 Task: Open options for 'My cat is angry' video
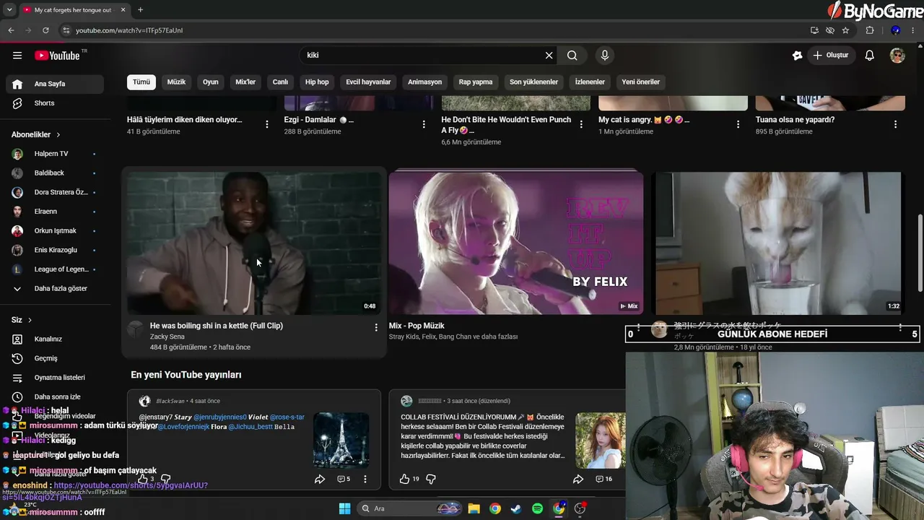[738, 124]
